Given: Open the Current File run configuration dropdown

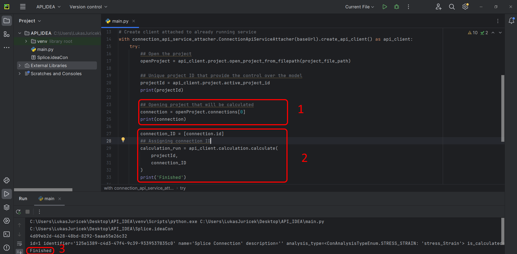Looking at the screenshot, I should [359, 7].
